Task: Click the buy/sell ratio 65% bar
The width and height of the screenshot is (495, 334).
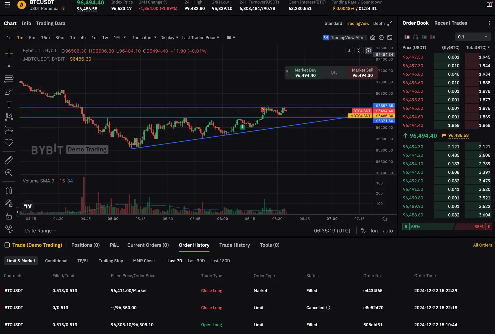Action: 429,227
